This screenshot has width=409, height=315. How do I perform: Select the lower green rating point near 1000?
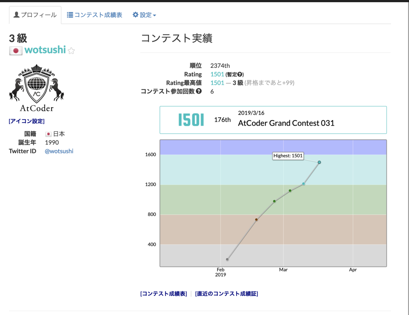(x=274, y=201)
